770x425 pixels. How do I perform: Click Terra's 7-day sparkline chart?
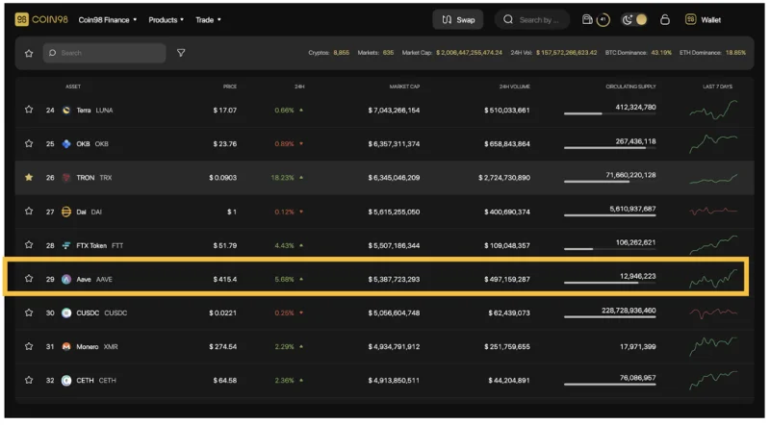tap(713, 110)
